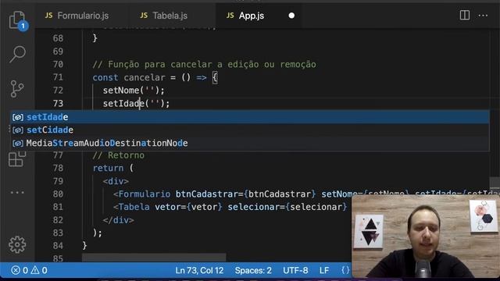
Task: Change end of line sequence LF
Action: [x=324, y=271]
